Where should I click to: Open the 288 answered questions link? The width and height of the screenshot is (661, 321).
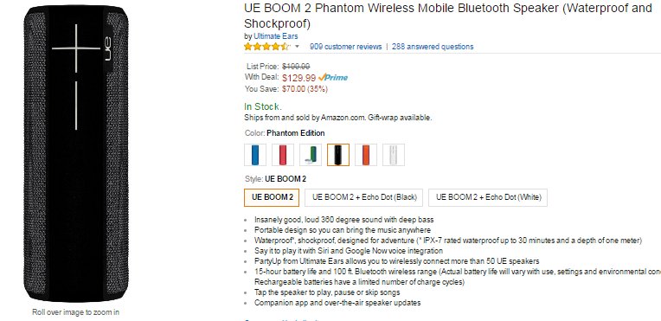[x=433, y=47]
